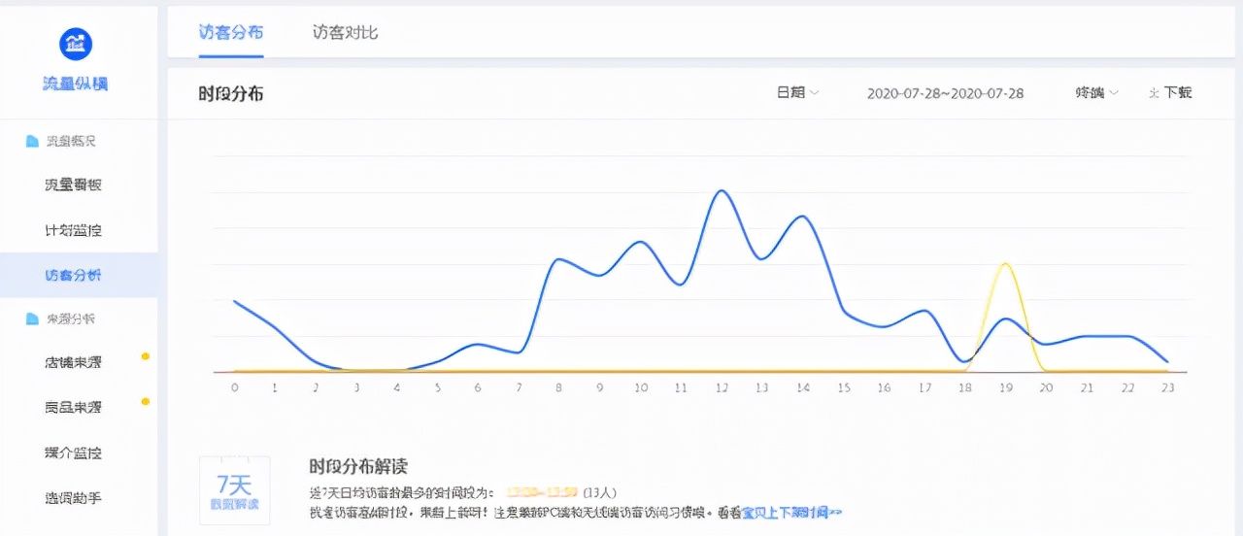Open 选词助手 in the sidebar
The image size is (1243, 536).
73,498
